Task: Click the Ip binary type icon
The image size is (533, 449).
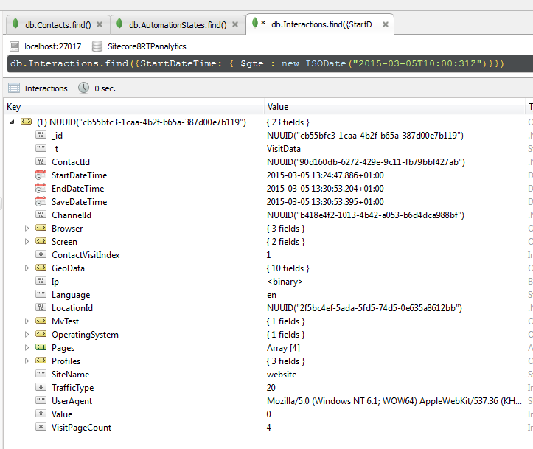Action: 41,282
